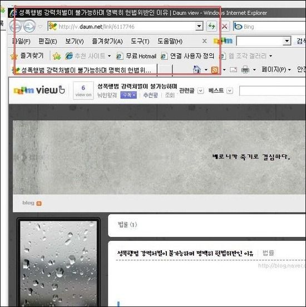Click the 뉘런왕궤 blogger name link

107,95
